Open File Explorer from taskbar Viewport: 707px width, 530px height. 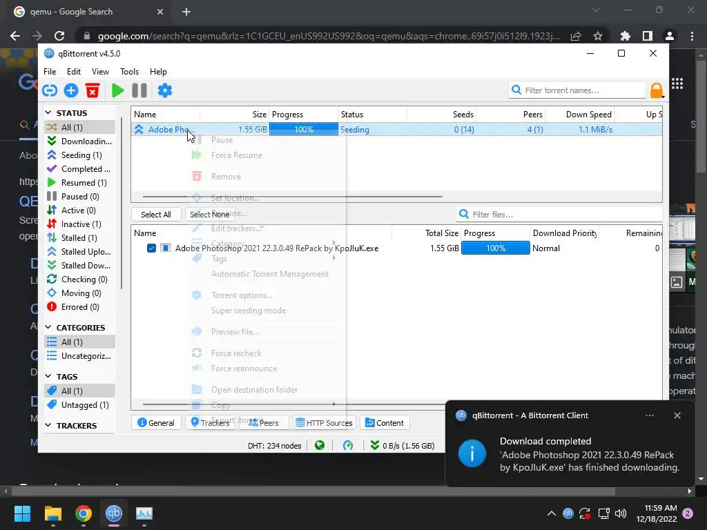[x=52, y=513]
